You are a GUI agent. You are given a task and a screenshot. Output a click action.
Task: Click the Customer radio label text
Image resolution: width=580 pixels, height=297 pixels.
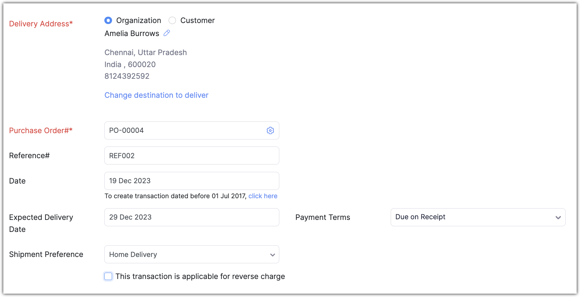point(197,20)
